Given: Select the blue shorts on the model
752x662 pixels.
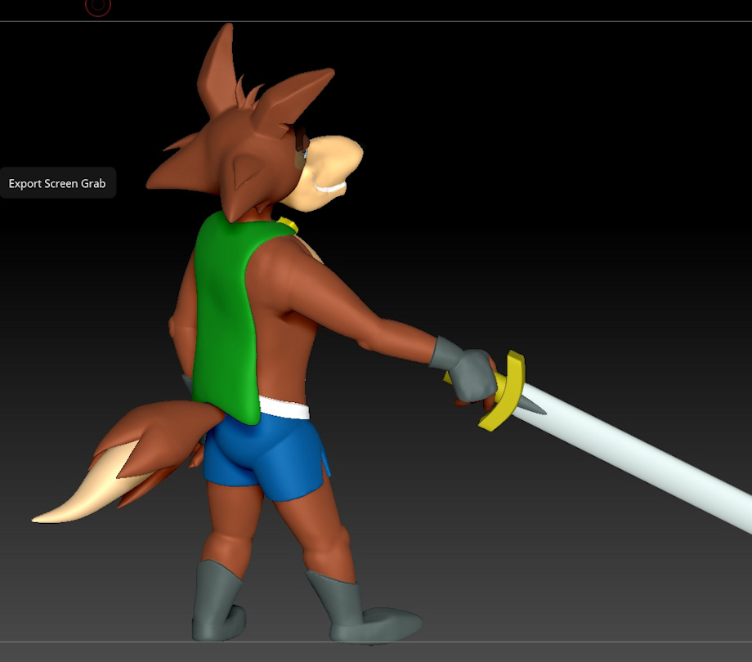Looking at the screenshot, I should 262,454.
